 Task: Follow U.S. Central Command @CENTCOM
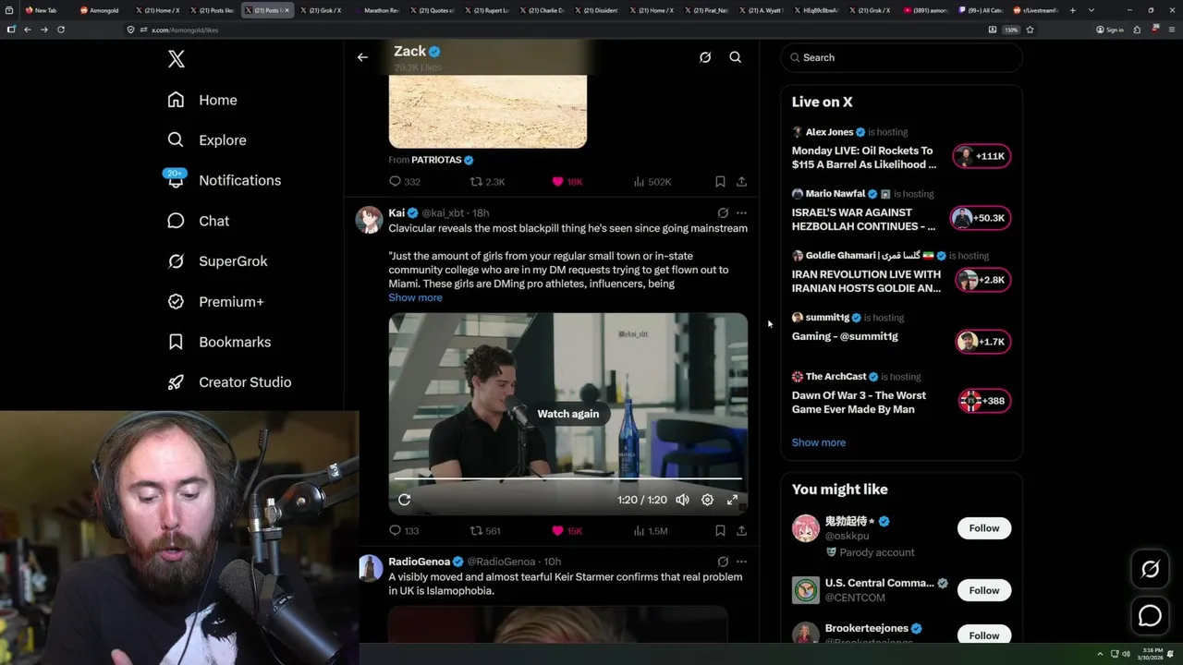984,590
